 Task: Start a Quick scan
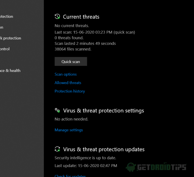[x=71, y=62]
